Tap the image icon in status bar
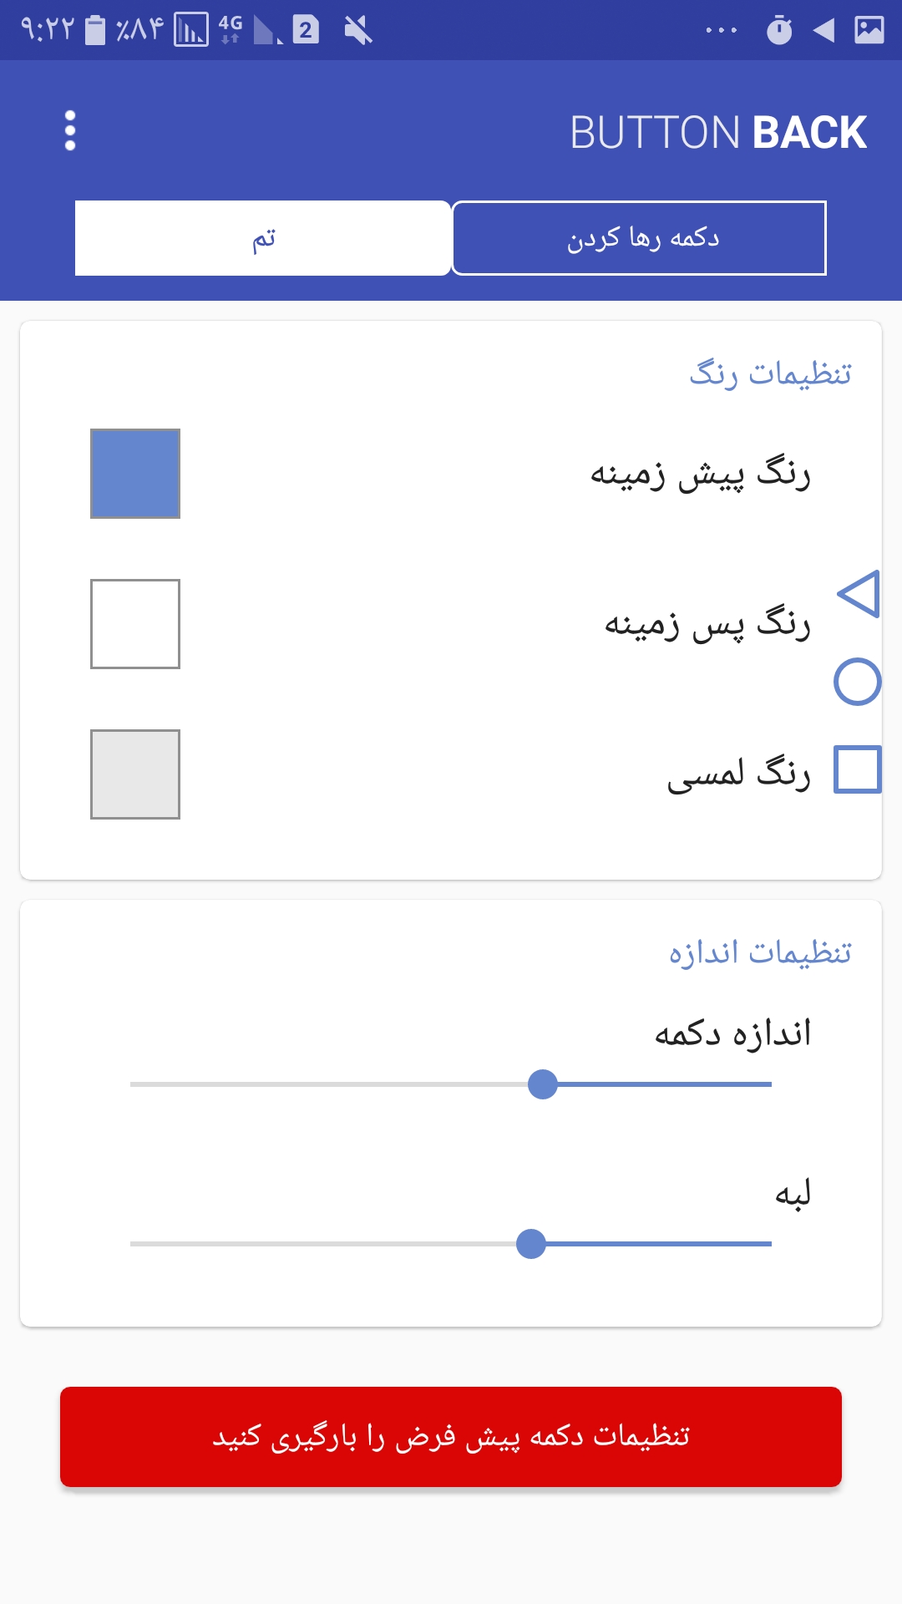The height and width of the screenshot is (1604, 902). click(x=869, y=30)
